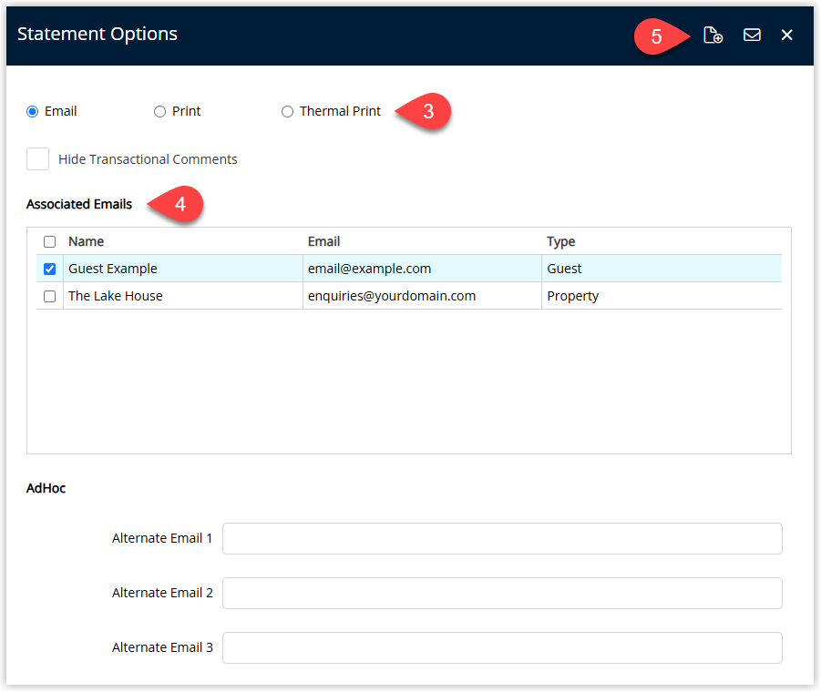This screenshot has height=692, width=821.
Task: Click the Guest type cell
Action: [x=662, y=269]
